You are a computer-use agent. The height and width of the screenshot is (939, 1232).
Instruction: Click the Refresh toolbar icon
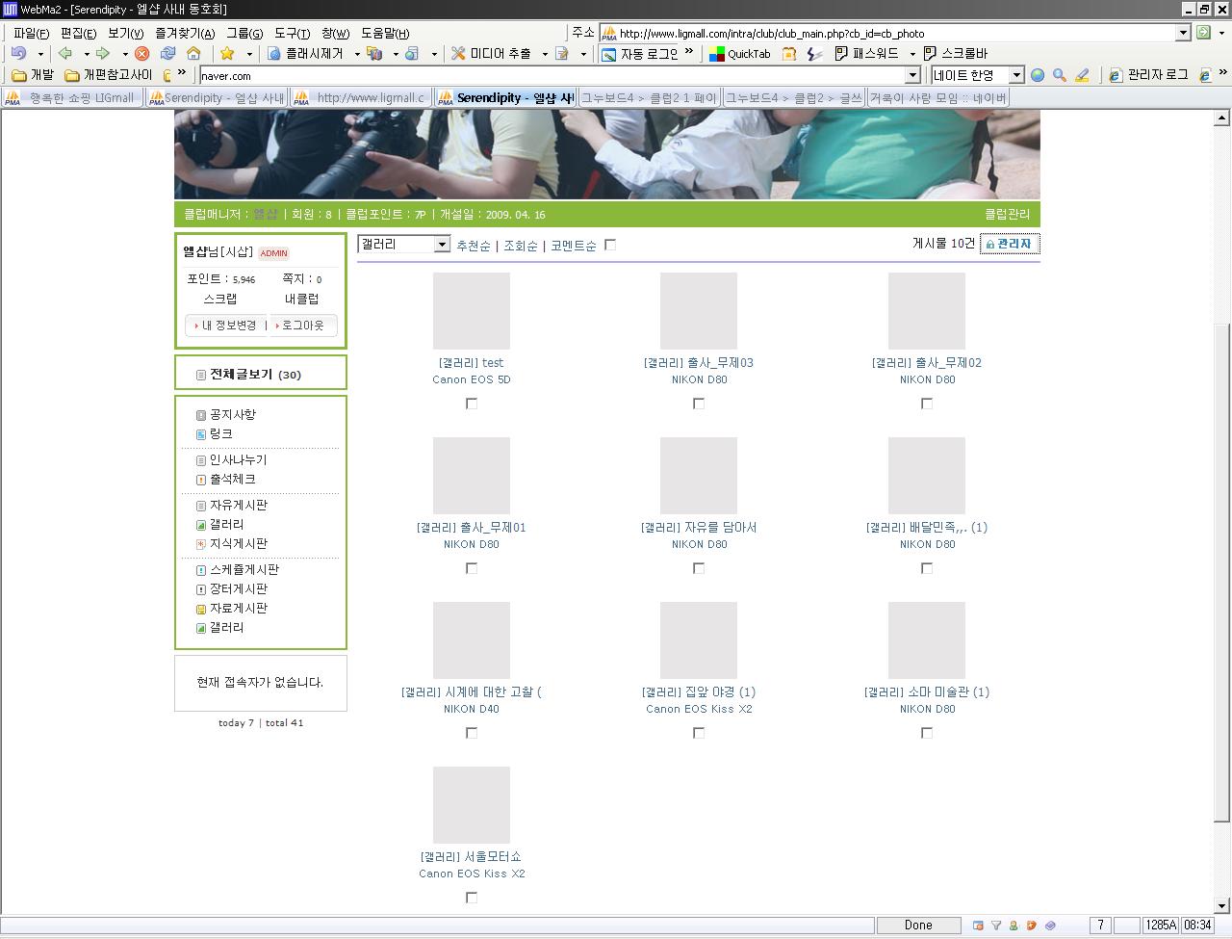tap(168, 54)
